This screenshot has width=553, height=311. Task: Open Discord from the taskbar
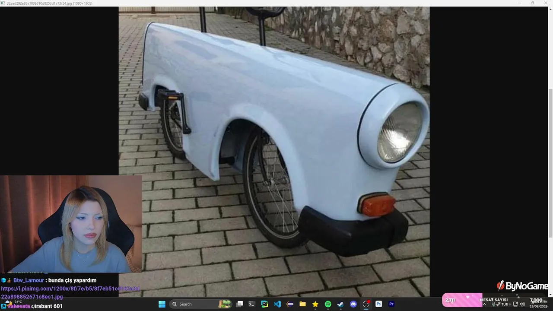pos(353,304)
